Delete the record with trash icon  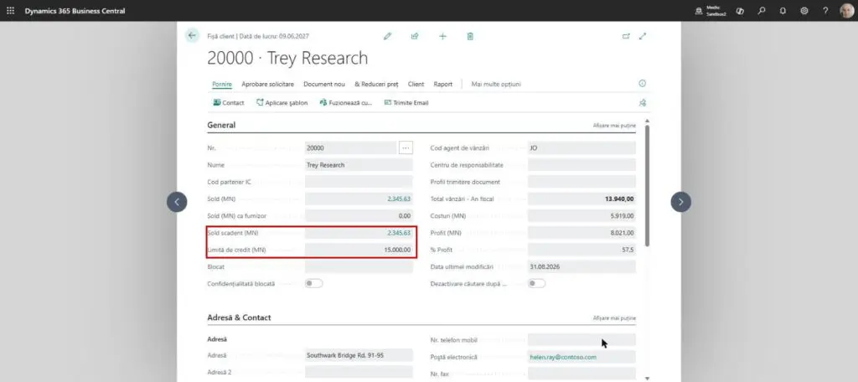click(470, 36)
